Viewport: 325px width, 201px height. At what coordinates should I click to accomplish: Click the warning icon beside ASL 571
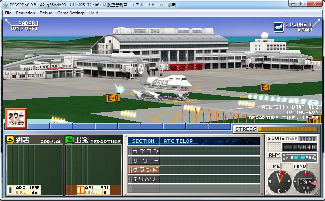point(81,190)
